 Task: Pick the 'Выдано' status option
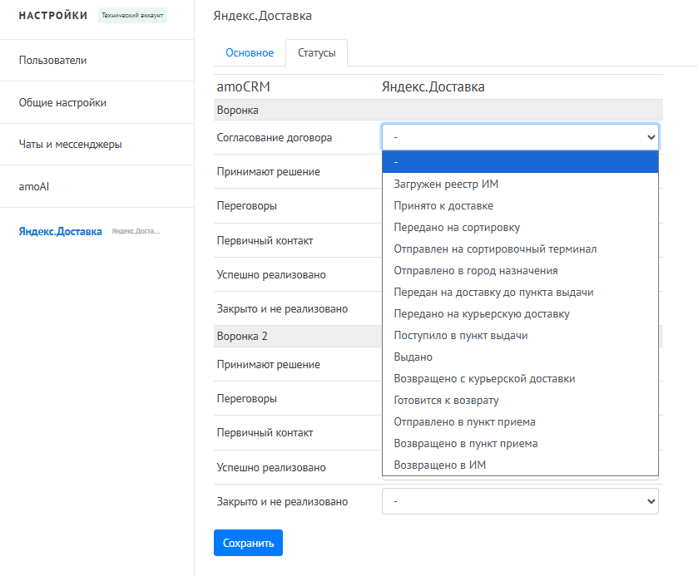click(x=520, y=357)
